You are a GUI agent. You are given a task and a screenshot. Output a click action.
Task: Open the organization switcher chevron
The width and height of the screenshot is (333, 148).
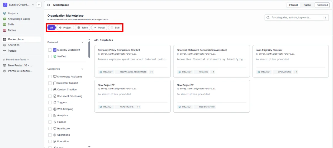[x=33, y=5]
